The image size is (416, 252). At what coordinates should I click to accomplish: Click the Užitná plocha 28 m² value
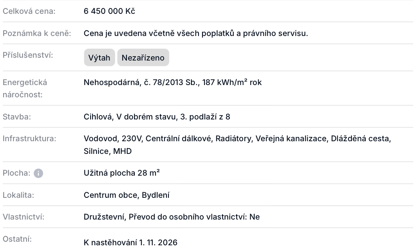pos(122,173)
